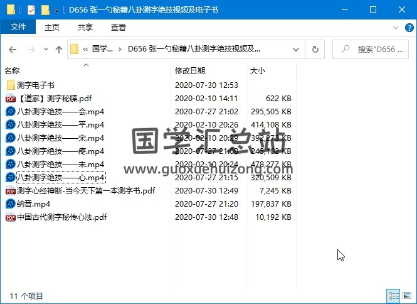This screenshot has width=417, height=304.
Task: Open the recent locations dropdown arrow
Action: [45, 49]
